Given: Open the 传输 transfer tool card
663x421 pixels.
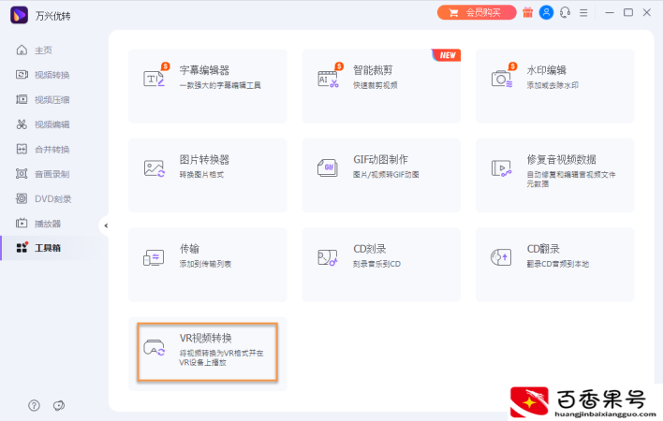Looking at the screenshot, I should tap(208, 265).
